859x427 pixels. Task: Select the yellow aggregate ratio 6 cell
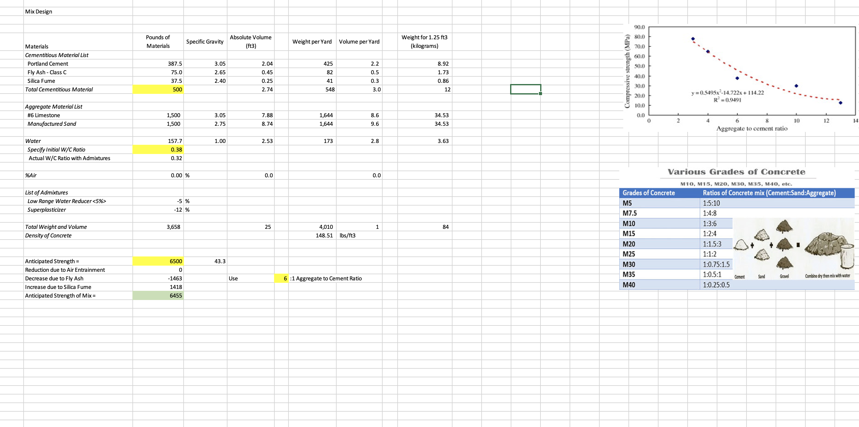281,278
